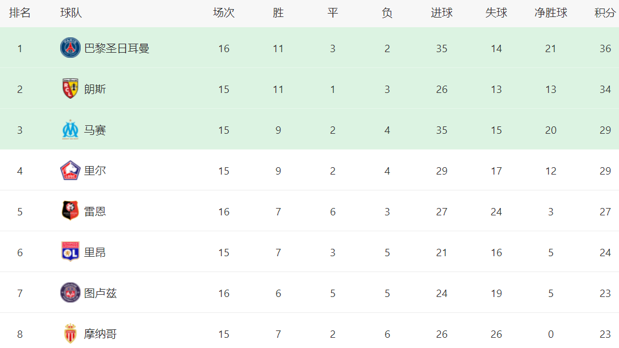Image resolution: width=619 pixels, height=348 pixels.
Task: Click the 球队 column header
Action: click(x=71, y=13)
